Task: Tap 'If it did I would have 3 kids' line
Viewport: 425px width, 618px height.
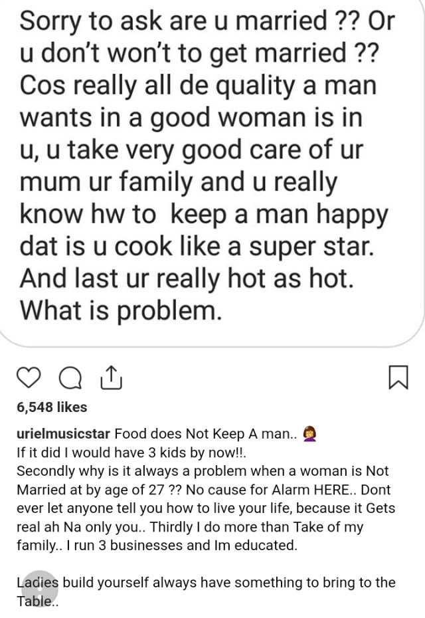Action: pyautogui.click(x=131, y=453)
